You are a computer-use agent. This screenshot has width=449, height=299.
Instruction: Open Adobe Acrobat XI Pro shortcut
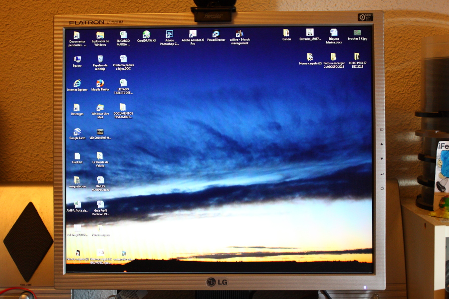click(193, 37)
